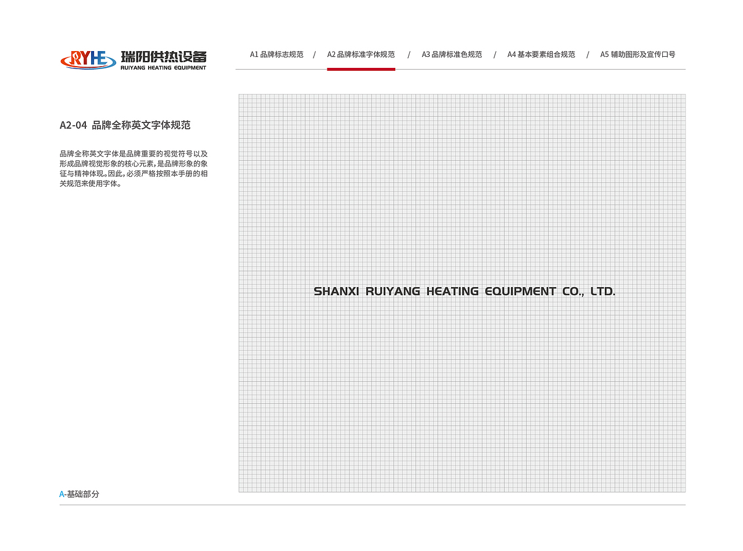Open the A5 辅助图形及宣传口号 section
Screen dimensions: 743x551
pyautogui.click(x=637, y=54)
